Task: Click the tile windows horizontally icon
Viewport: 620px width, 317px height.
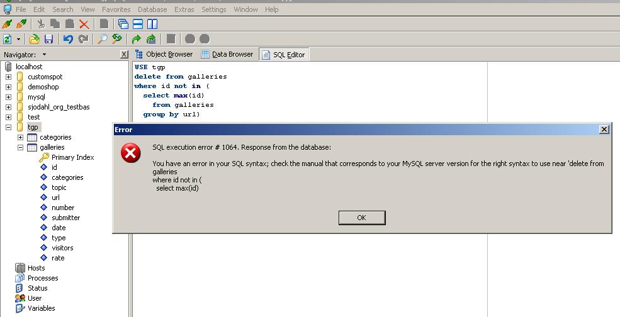Action: (138, 24)
